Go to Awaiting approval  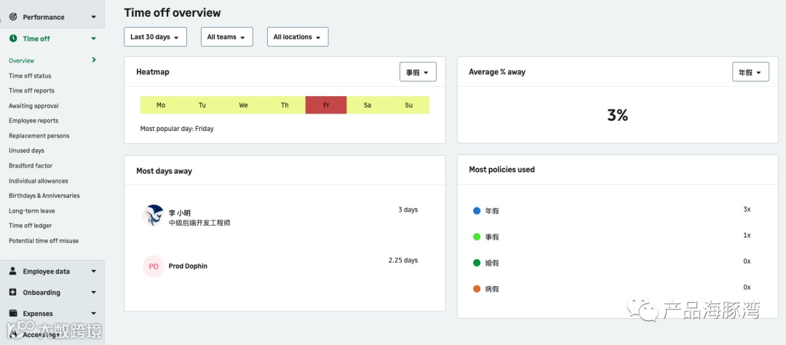tap(33, 106)
